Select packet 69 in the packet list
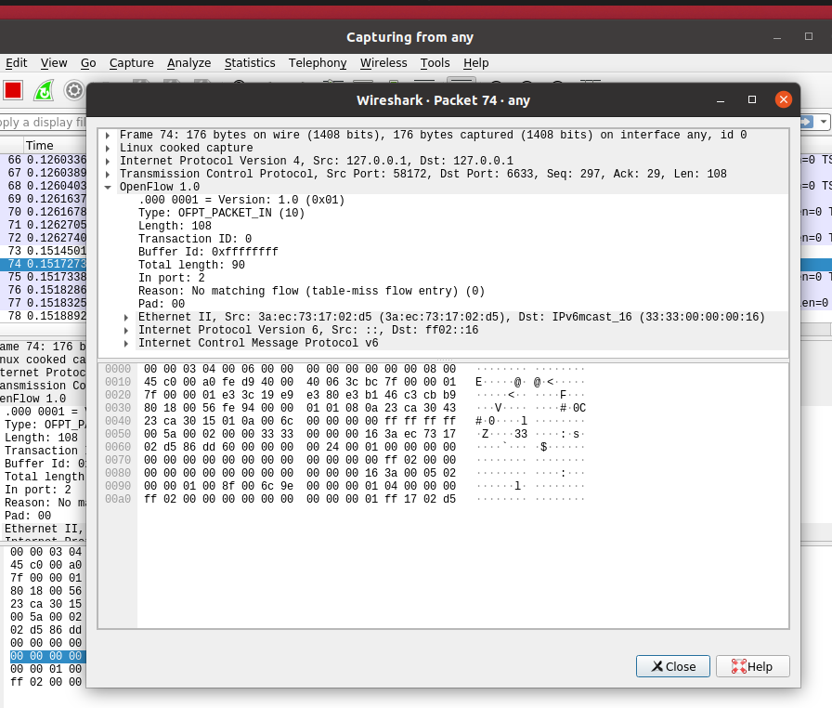 (x=43, y=199)
